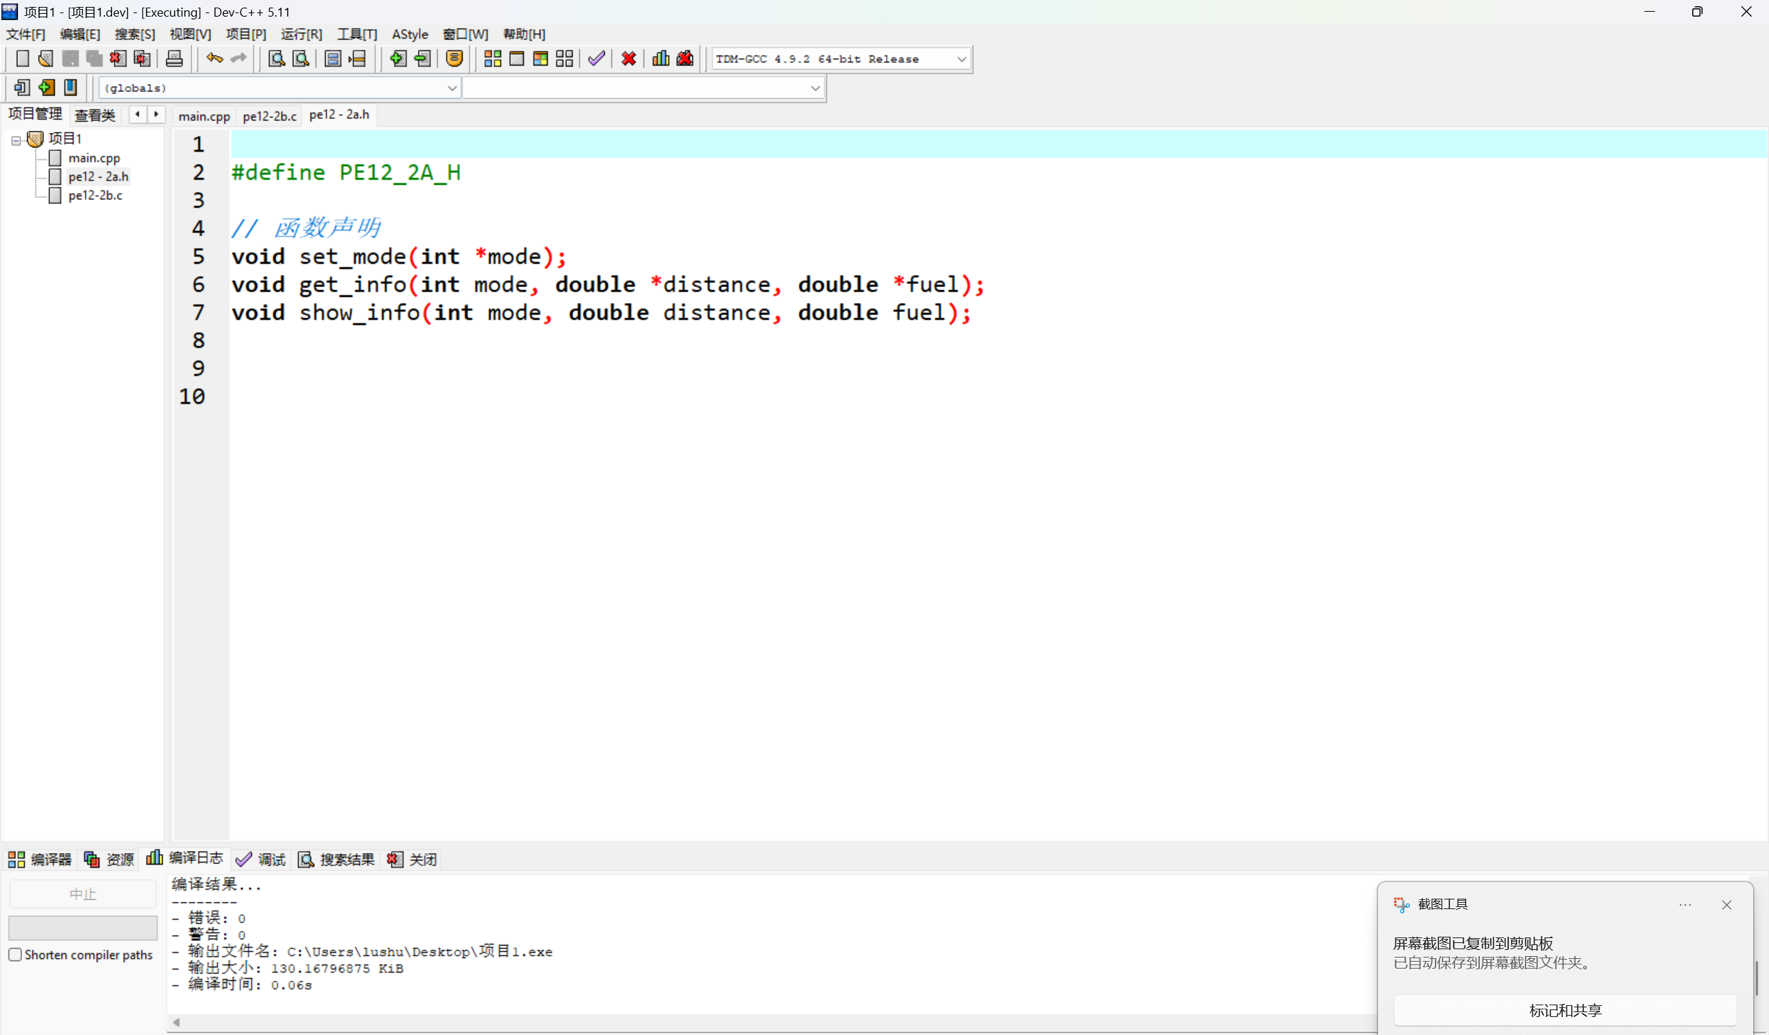Click the red X stop execution icon
Screen dimensions: 1769x1035
[629, 59]
